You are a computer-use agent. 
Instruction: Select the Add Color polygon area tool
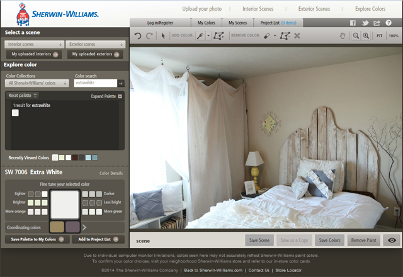point(219,36)
